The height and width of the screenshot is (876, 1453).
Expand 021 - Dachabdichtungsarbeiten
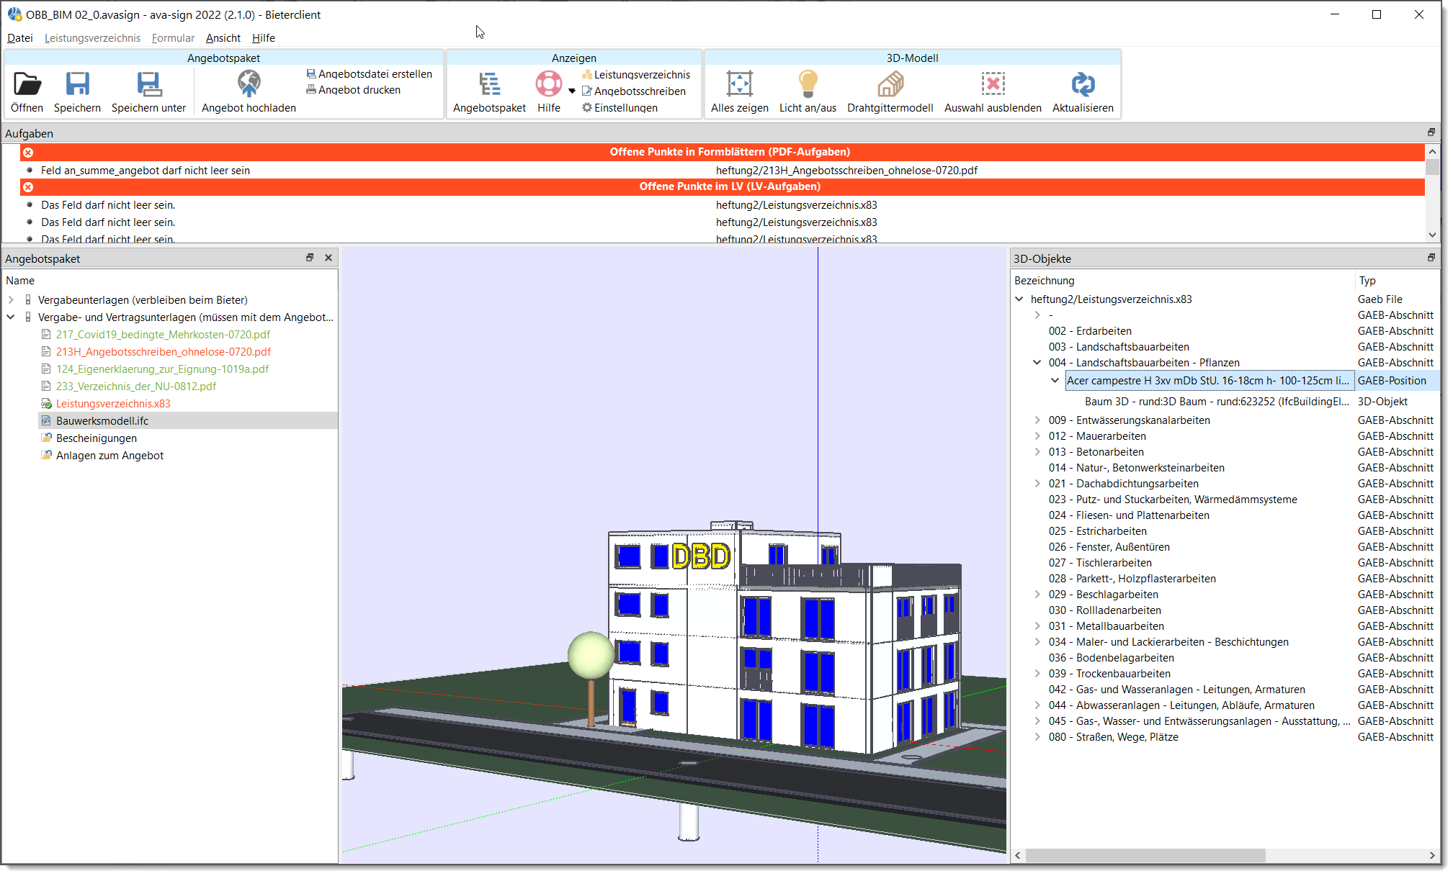click(x=1037, y=484)
